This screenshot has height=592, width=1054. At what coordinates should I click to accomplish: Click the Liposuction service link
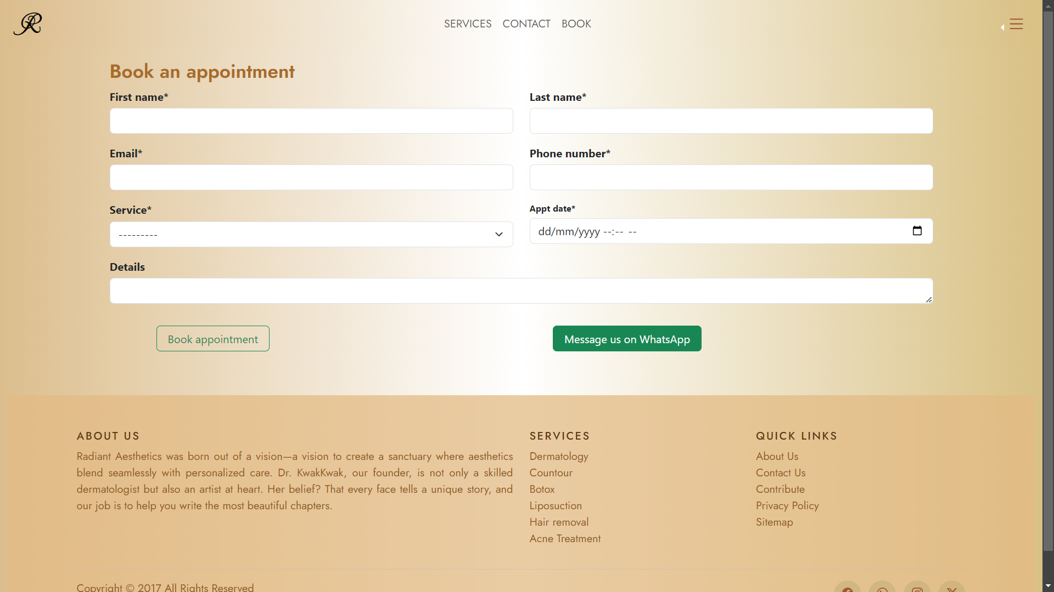[555, 505]
